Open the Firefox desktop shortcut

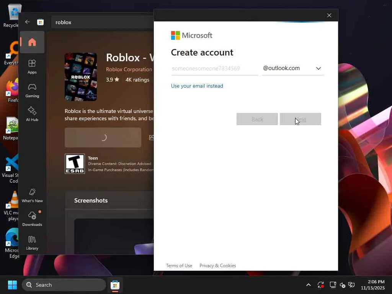pyautogui.click(x=12, y=90)
